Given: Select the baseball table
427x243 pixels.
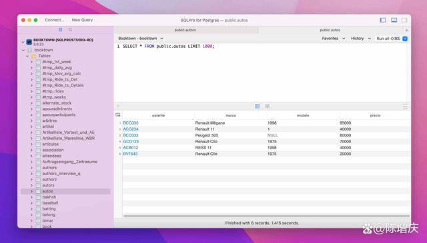Looking at the screenshot, I should [50, 203].
